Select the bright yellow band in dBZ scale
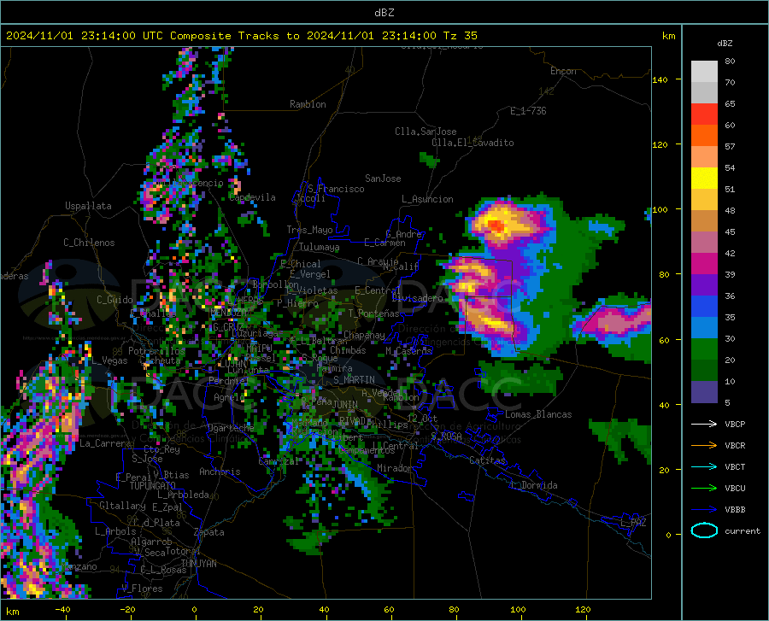Image resolution: width=769 pixels, height=621 pixels. 704,178
